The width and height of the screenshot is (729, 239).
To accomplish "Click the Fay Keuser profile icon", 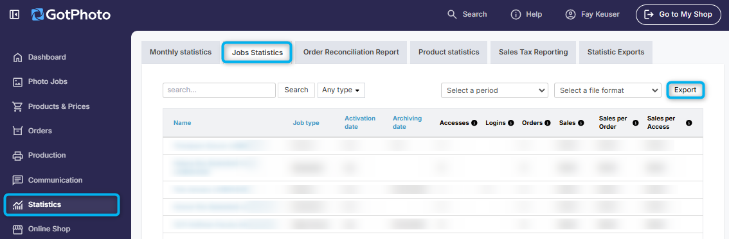I will click(570, 14).
